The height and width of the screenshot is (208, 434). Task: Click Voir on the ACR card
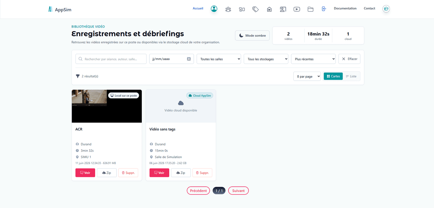[x=85, y=173]
